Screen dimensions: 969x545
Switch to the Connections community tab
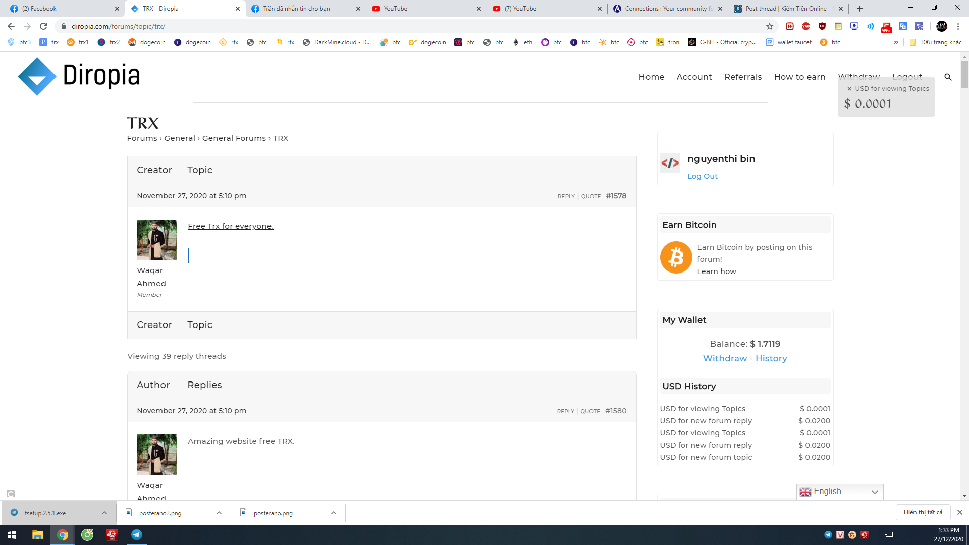coord(668,9)
